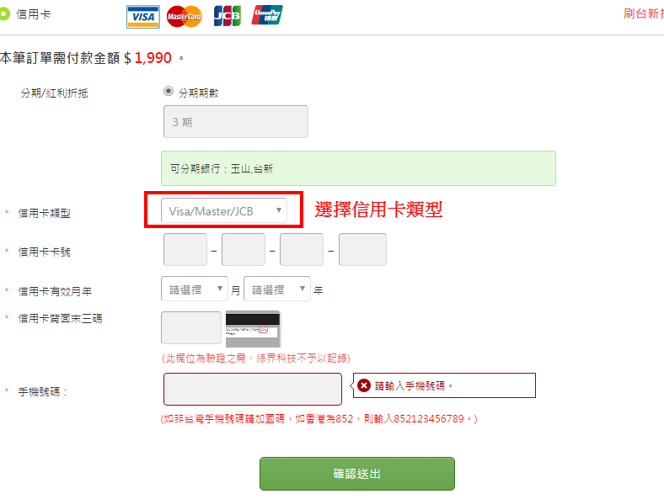Click the card security code field
The image size is (664, 499).
pyautogui.click(x=191, y=328)
